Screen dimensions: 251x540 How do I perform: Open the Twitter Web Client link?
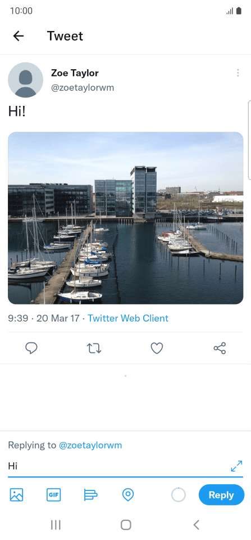[128, 318]
